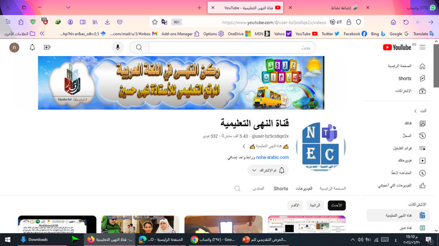Open the Facebook bookmark
The width and height of the screenshot is (439, 246).
click(355, 34)
